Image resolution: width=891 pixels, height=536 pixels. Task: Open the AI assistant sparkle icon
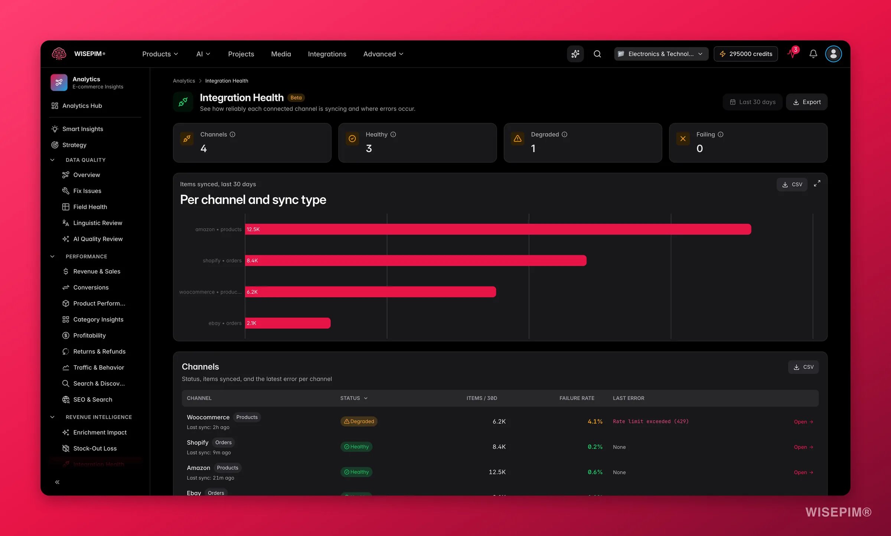coord(575,54)
